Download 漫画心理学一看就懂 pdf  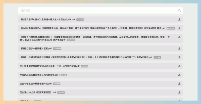point(179,48)
